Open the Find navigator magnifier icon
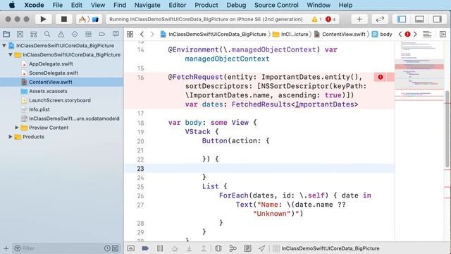This screenshot has width=451, height=254. [47, 35]
